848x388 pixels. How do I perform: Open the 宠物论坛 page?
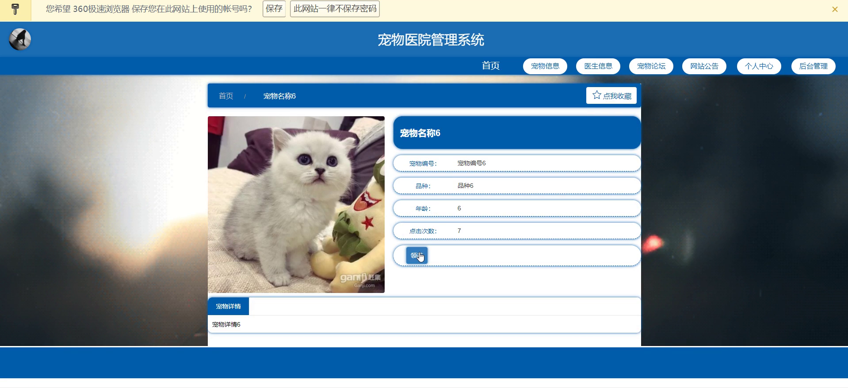click(651, 66)
